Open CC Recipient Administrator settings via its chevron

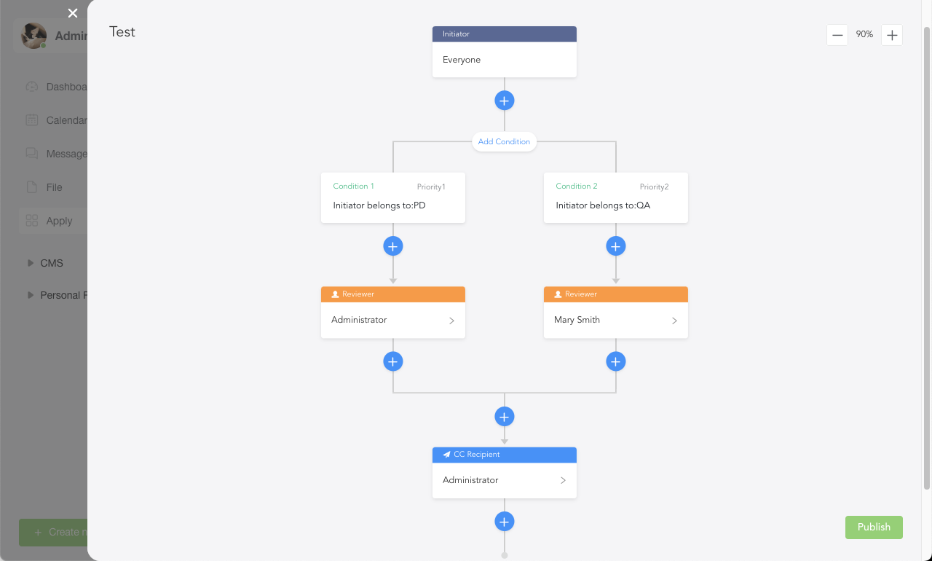click(x=563, y=481)
